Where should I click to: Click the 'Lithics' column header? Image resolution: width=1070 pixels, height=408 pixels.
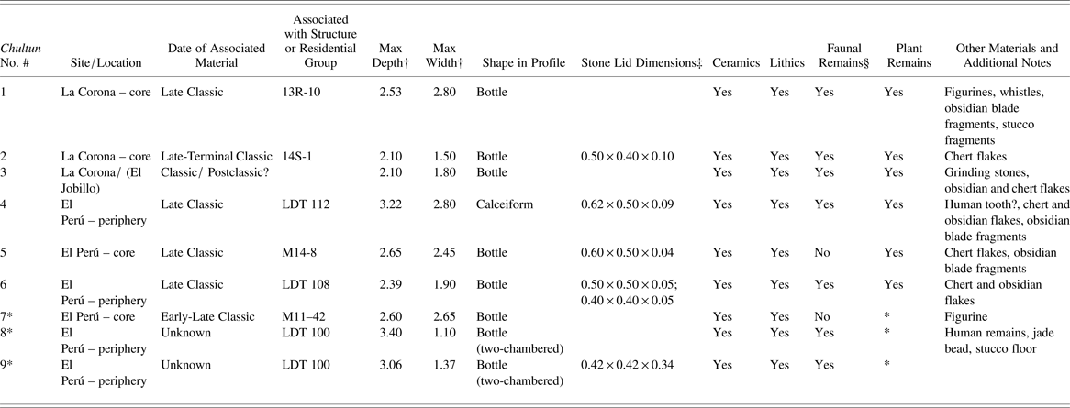tap(786, 63)
